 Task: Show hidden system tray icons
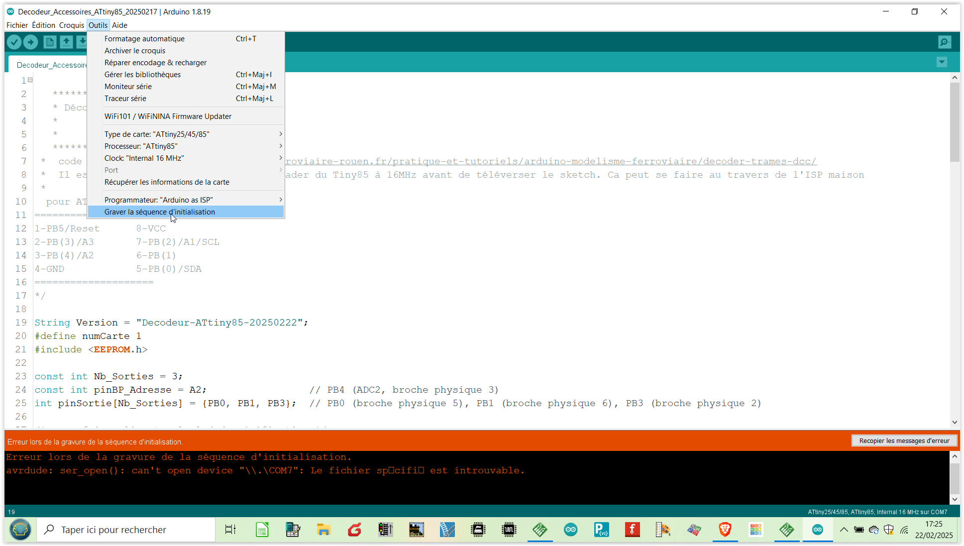[844, 530]
